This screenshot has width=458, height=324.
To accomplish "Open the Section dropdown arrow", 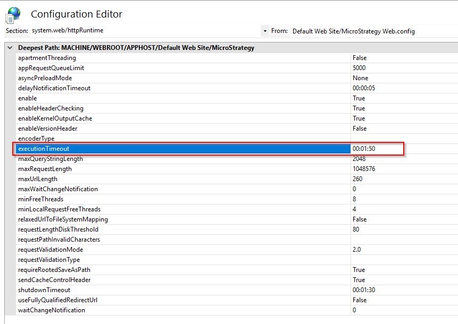I will (265, 31).
